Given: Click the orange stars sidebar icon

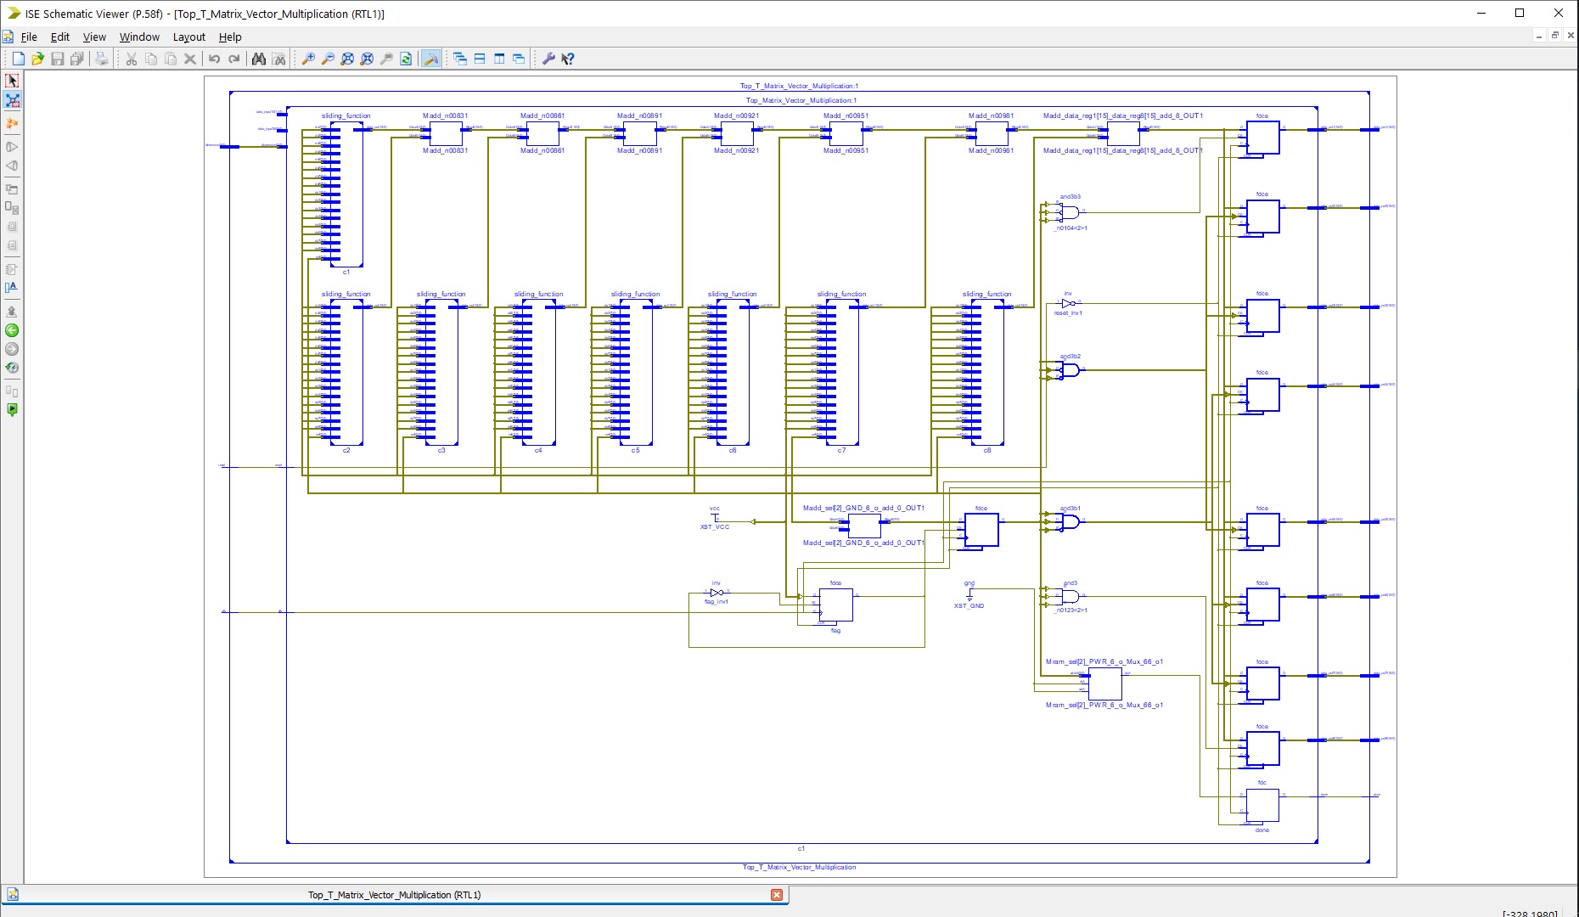Looking at the screenshot, I should pos(12,123).
